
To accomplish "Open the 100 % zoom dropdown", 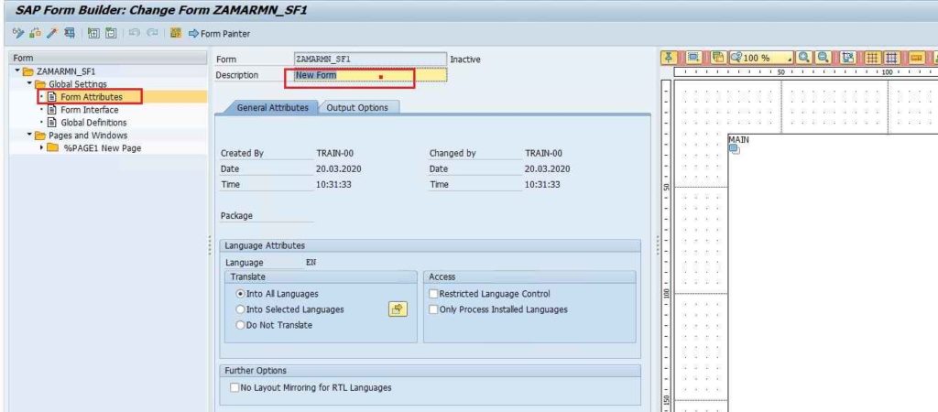I will coord(761,58).
